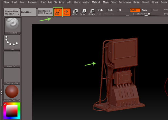This screenshot has height=120, width=168.
Task: Toggle the Mrgb mode
Action: [x=101, y=10]
